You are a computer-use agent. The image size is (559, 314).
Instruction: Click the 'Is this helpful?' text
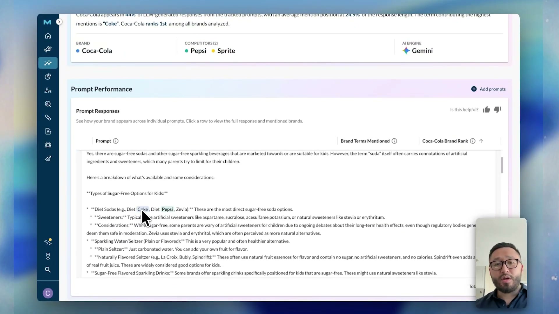click(464, 110)
